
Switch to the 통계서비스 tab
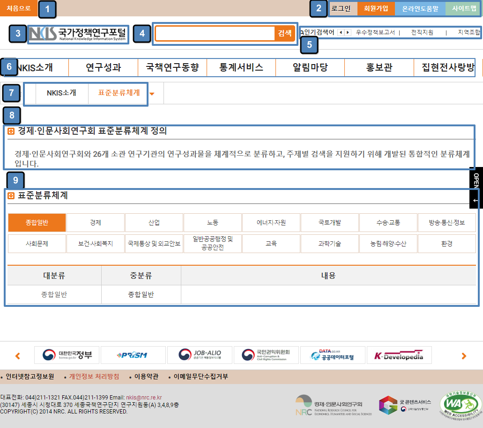pos(241,67)
